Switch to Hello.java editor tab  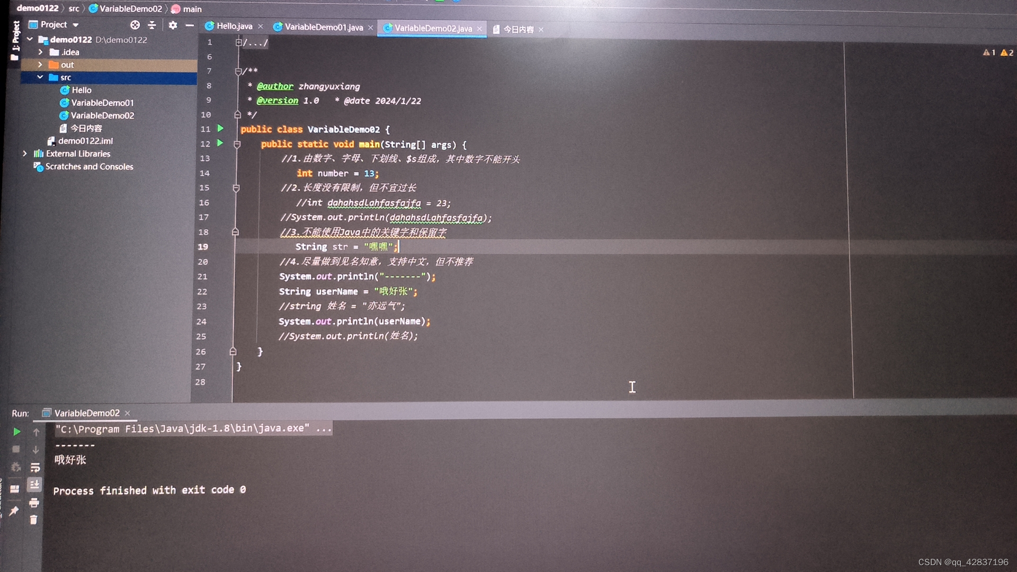tap(234, 26)
